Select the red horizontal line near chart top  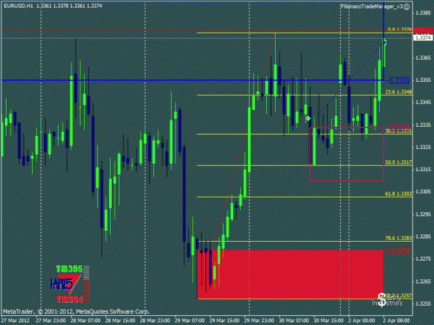pos(207,31)
